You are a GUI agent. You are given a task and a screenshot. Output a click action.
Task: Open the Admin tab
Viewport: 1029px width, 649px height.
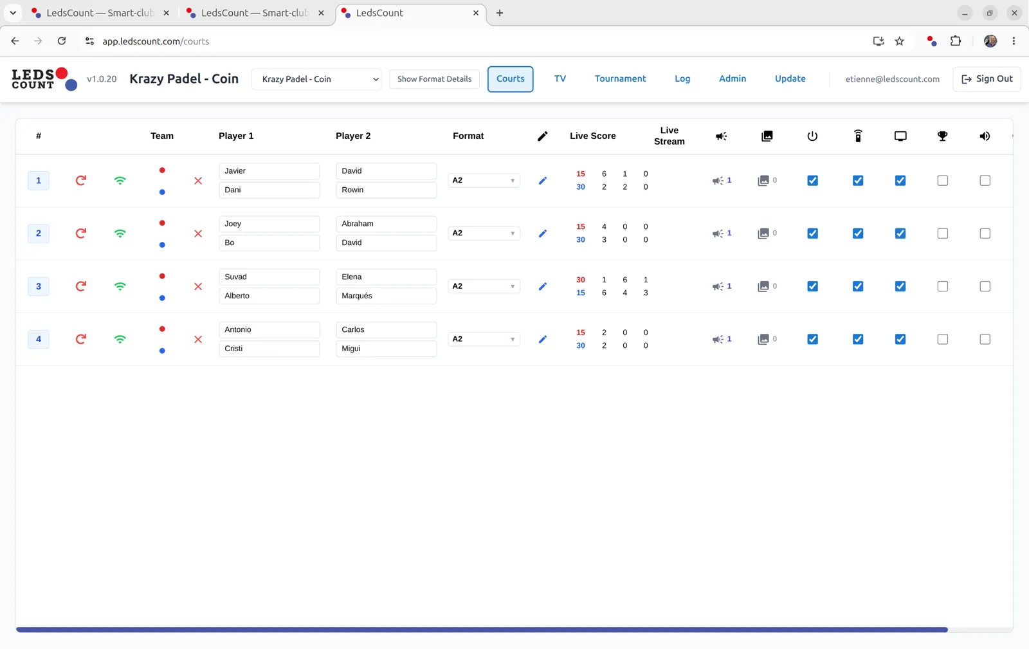(x=733, y=78)
